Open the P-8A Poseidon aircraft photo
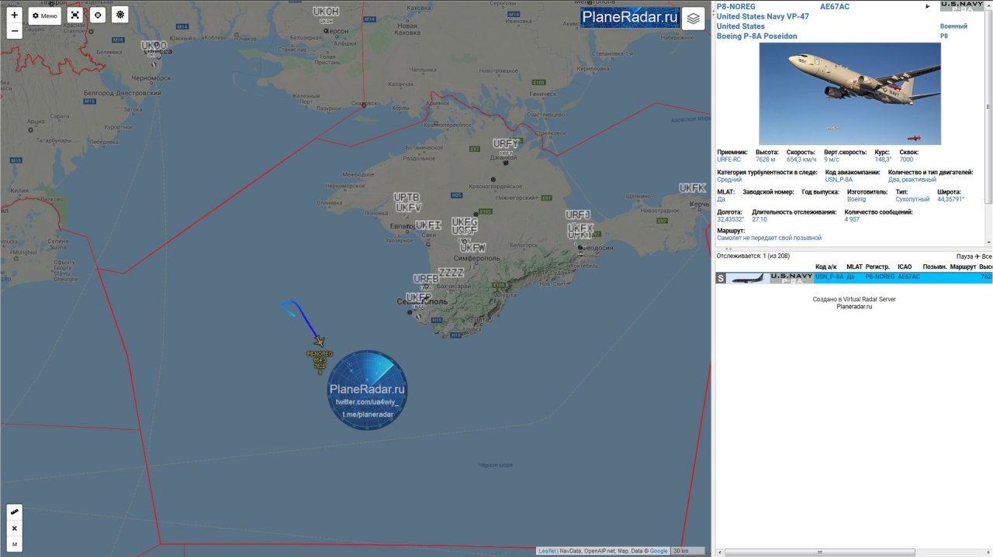Screen dimensions: 993x557 [849, 94]
